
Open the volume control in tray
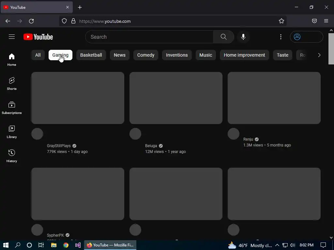(x=293, y=245)
